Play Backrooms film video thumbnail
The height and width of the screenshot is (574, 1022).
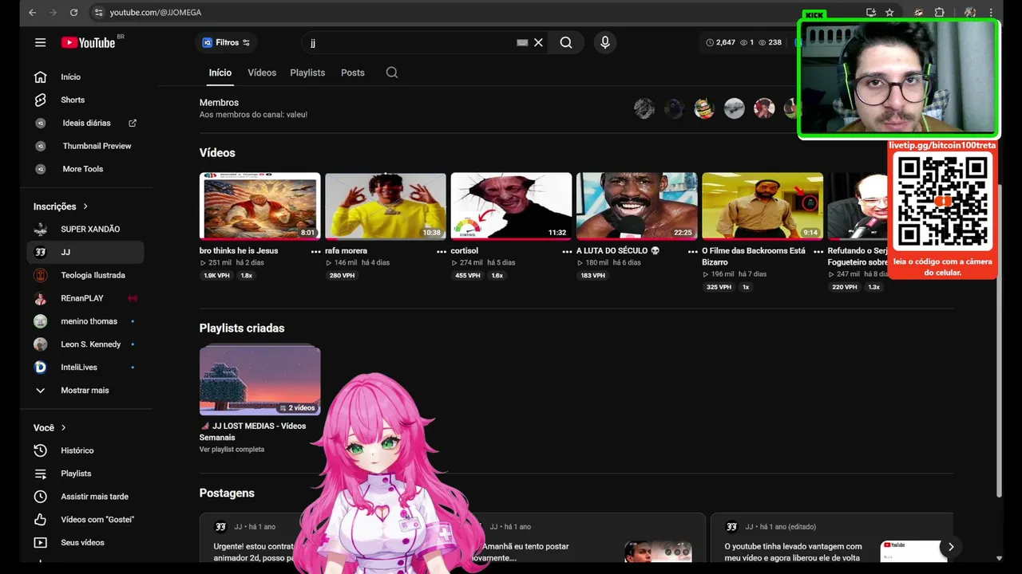coord(763,206)
